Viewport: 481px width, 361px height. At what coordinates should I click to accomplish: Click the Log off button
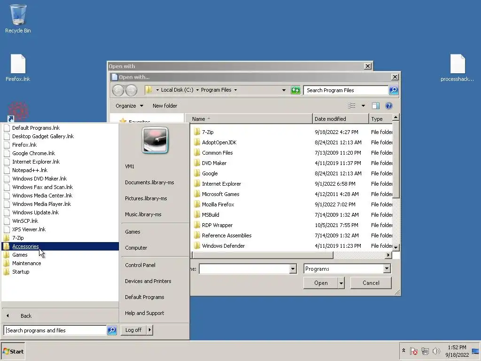tap(133, 330)
